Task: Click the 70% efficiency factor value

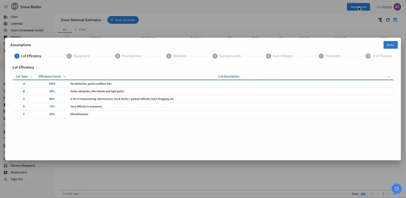Action: tap(52, 107)
